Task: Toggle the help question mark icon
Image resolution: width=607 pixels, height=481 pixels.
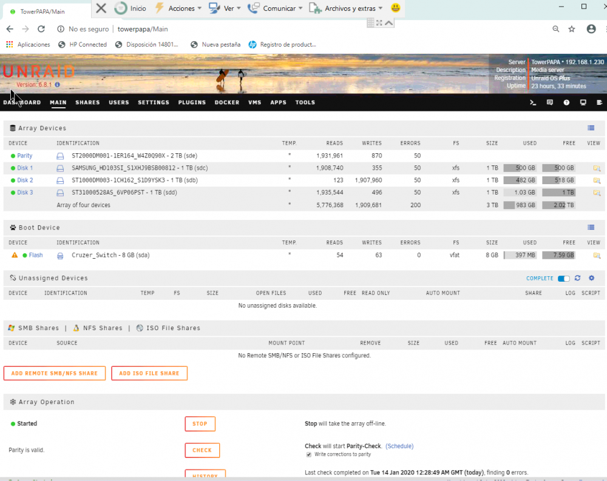Action: [566, 102]
